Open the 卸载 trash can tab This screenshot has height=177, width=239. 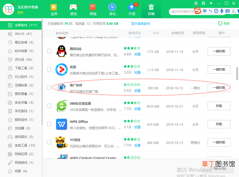[x=151, y=10]
